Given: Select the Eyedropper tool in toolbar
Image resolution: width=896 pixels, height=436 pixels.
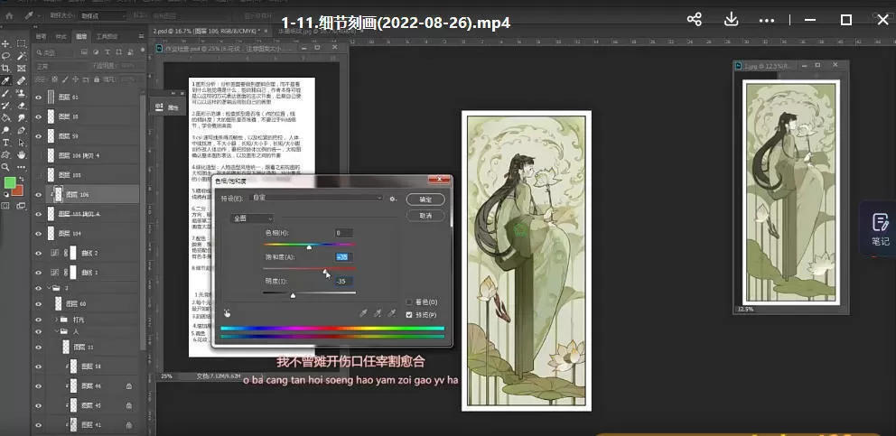Looking at the screenshot, I should pos(5,81).
